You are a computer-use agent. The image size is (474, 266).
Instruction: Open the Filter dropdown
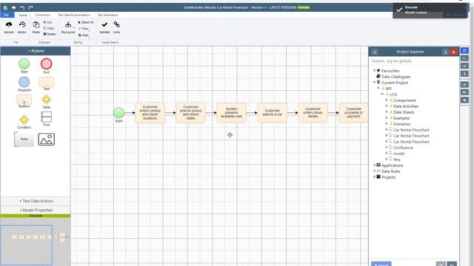pyautogui.click(x=84, y=29)
